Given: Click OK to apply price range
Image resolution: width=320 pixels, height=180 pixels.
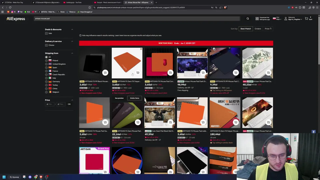Looking at the screenshot, I should click(69, 104).
